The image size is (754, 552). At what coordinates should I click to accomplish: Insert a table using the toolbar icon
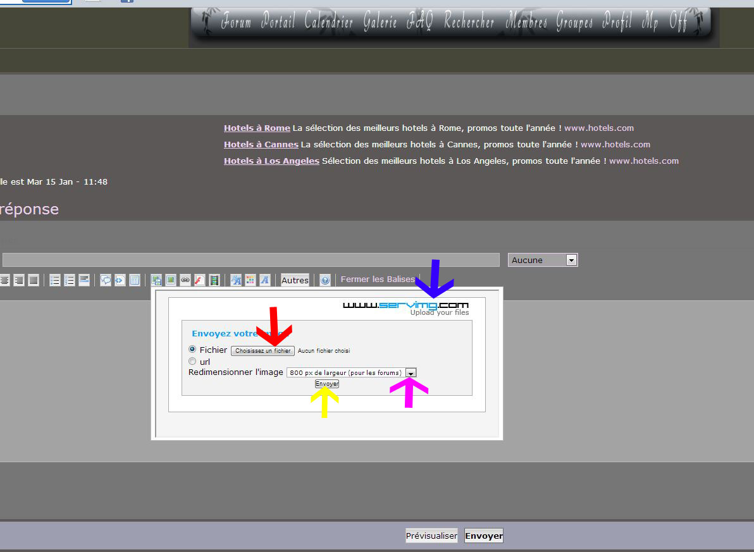[x=135, y=280]
